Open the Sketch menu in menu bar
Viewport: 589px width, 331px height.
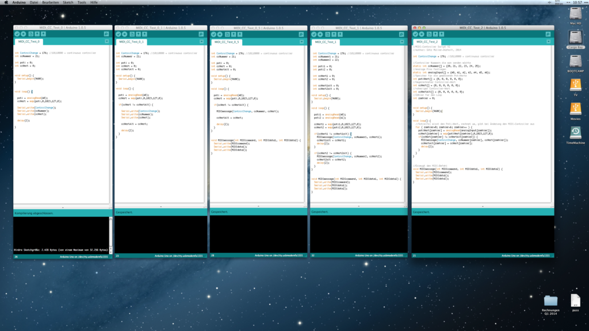(68, 2)
